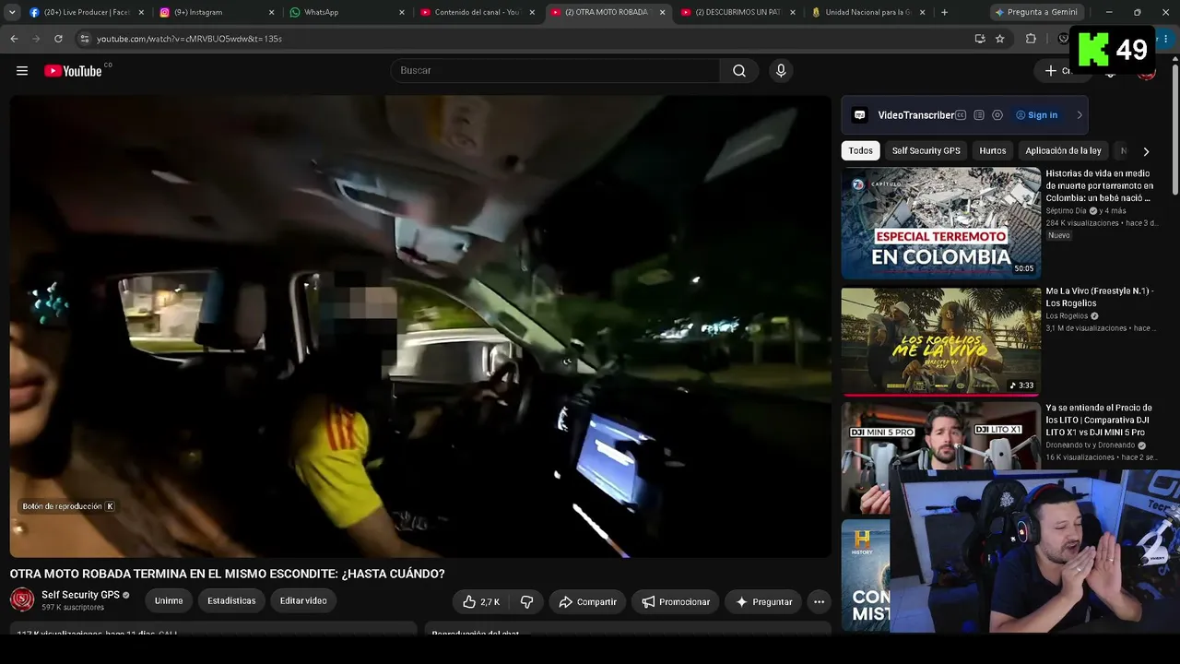Screen dimensions: 1180x664
Task: Start voice search with the microphone
Action: click(781, 71)
